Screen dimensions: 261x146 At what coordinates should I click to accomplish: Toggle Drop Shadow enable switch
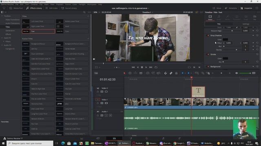pos(208,35)
